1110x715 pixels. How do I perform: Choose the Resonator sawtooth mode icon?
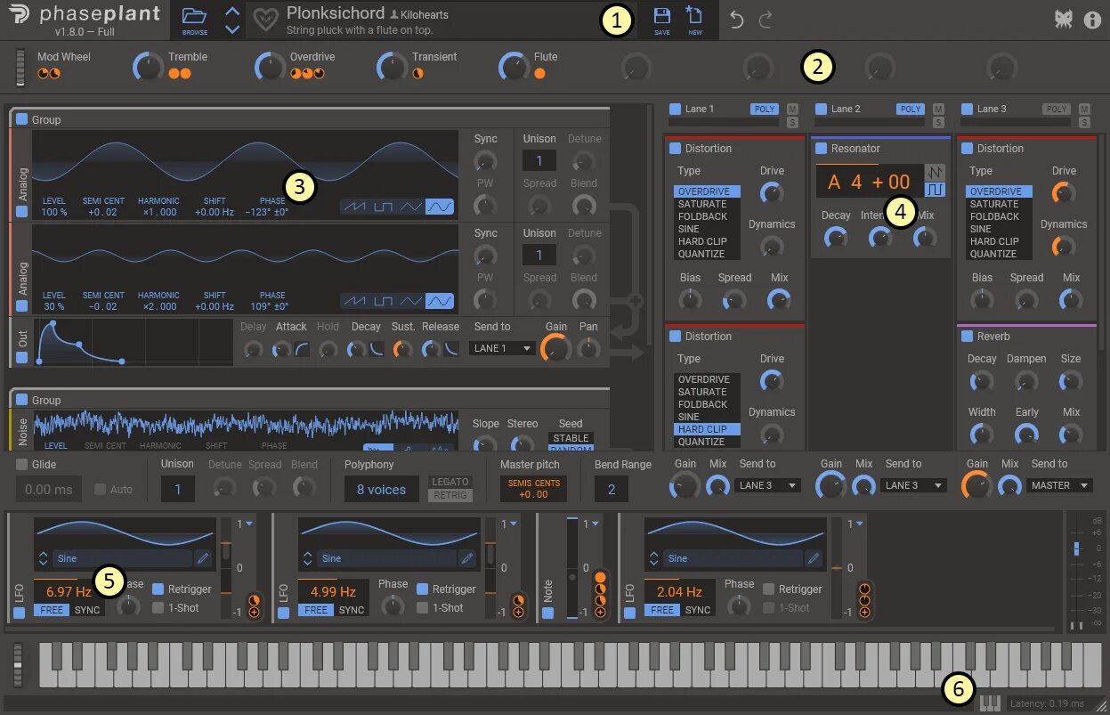point(935,172)
